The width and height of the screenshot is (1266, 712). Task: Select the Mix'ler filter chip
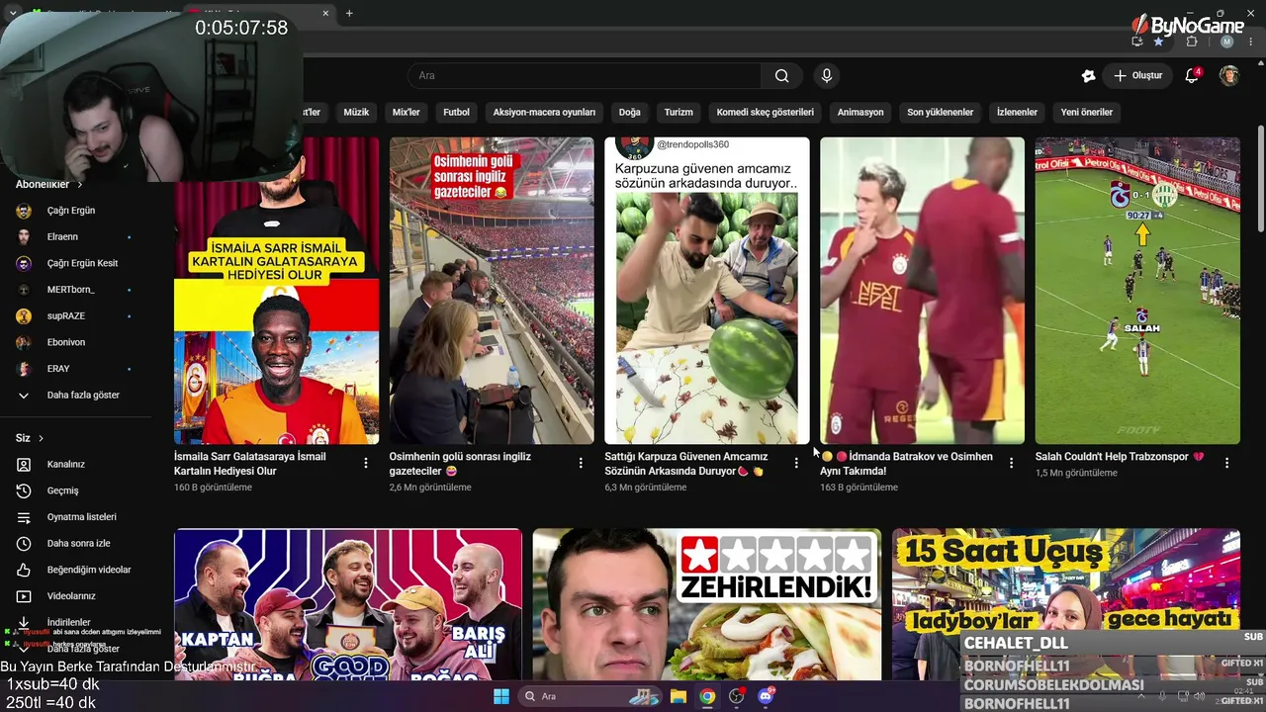(x=407, y=113)
